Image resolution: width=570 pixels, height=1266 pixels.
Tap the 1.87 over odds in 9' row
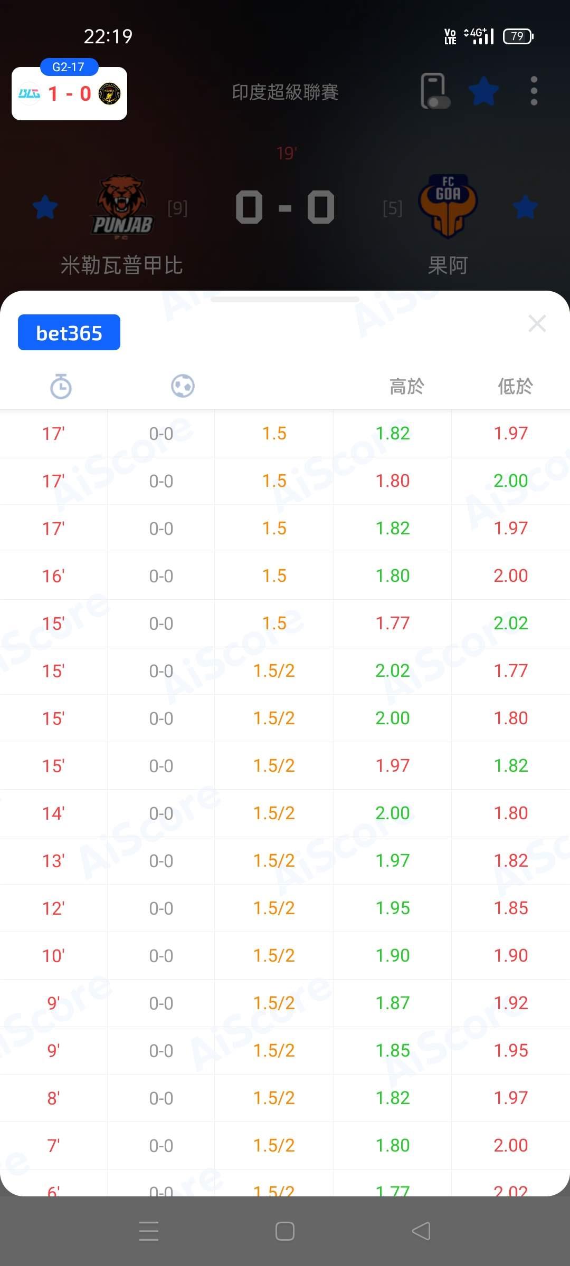click(392, 1003)
